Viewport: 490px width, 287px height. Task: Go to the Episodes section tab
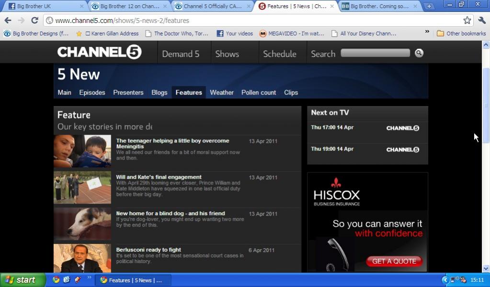(x=92, y=92)
